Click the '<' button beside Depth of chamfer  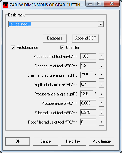[101, 85]
